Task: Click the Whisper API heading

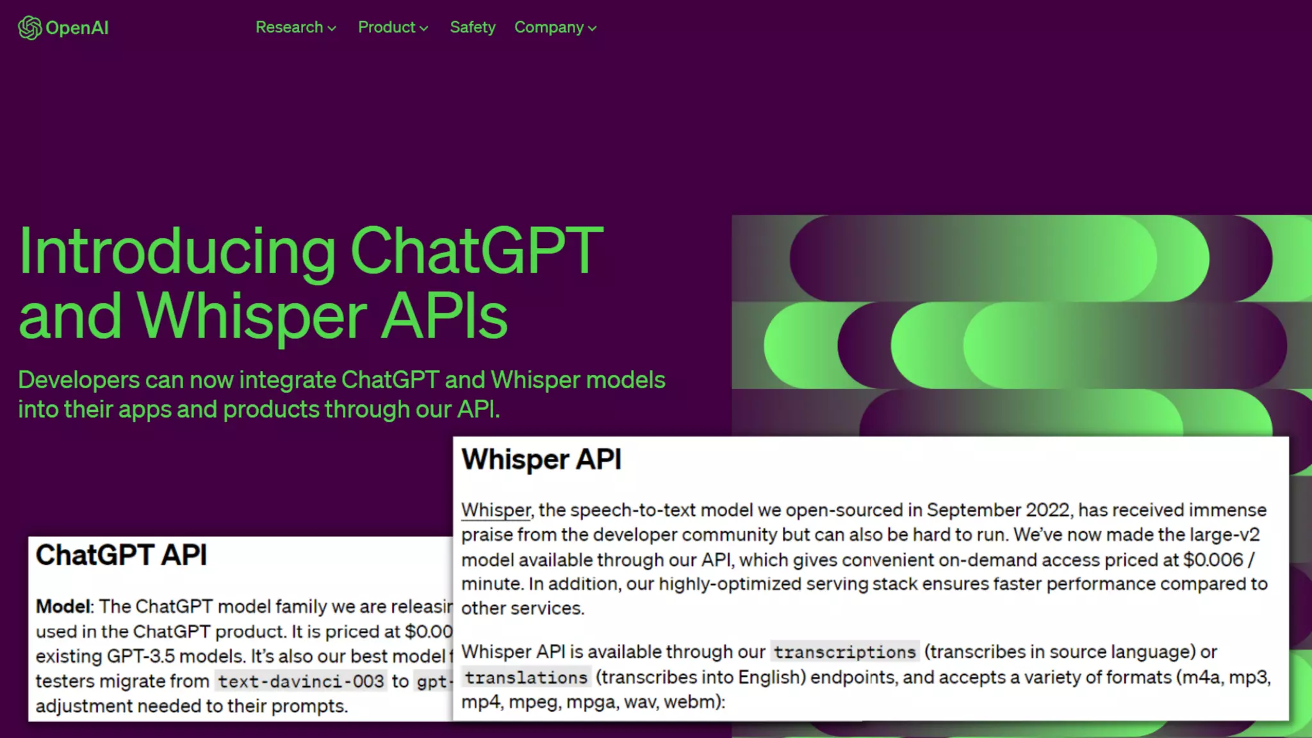Action: click(541, 460)
